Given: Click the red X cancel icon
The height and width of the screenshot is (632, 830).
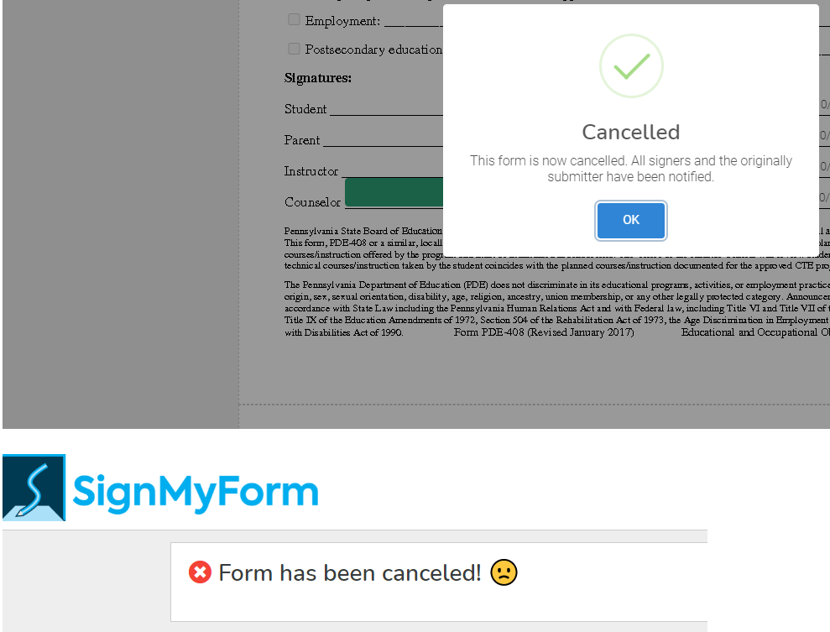Looking at the screenshot, I should click(200, 573).
